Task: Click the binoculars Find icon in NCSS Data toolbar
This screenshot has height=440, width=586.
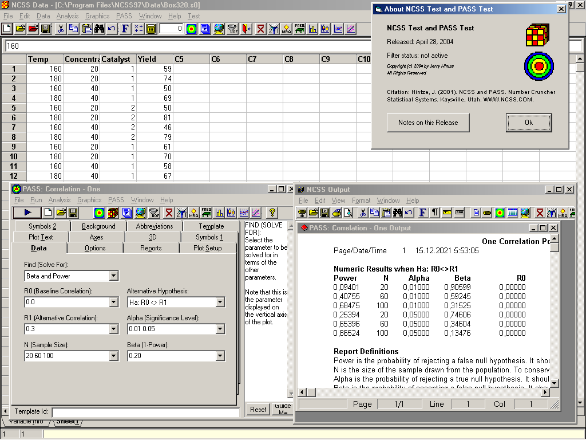Action: click(x=99, y=29)
